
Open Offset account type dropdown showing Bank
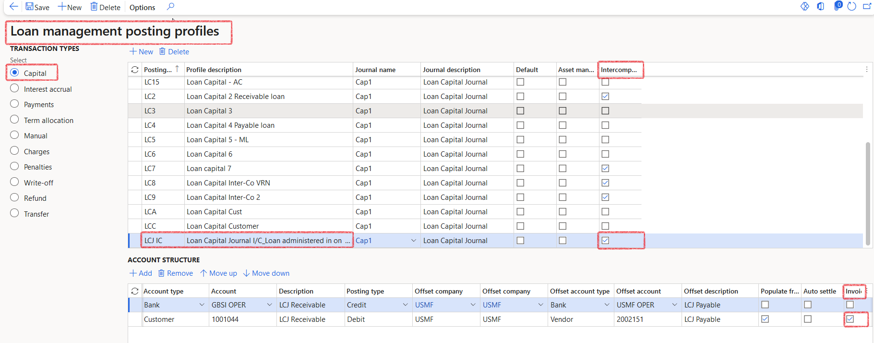click(607, 305)
